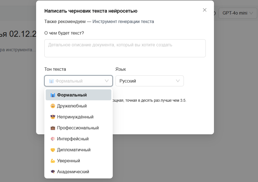Close the draft generation dialog

tap(204, 10)
